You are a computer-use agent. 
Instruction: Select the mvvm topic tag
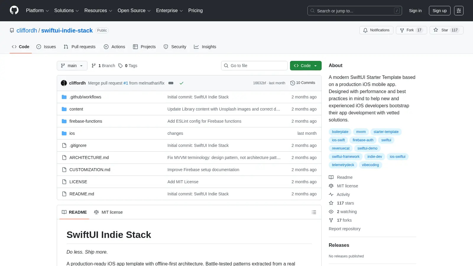tap(361, 132)
